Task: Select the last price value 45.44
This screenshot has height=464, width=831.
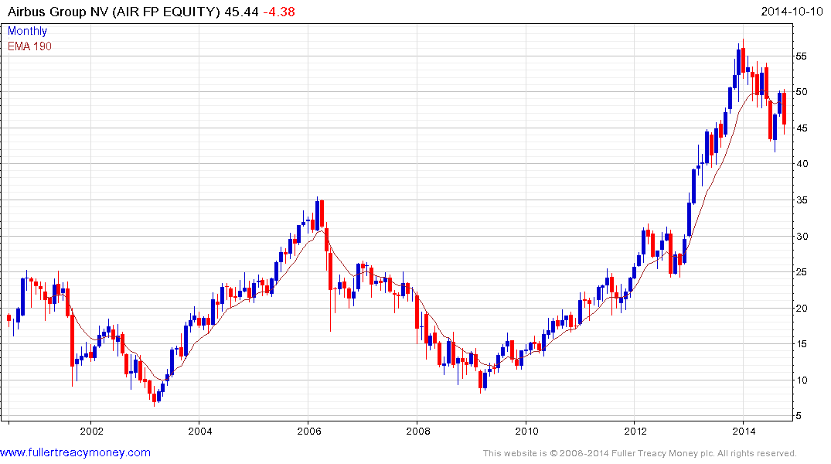Action: pyautogui.click(x=242, y=12)
